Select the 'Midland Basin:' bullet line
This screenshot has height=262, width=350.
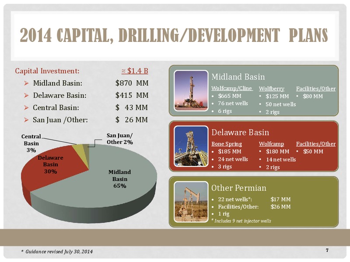point(58,83)
